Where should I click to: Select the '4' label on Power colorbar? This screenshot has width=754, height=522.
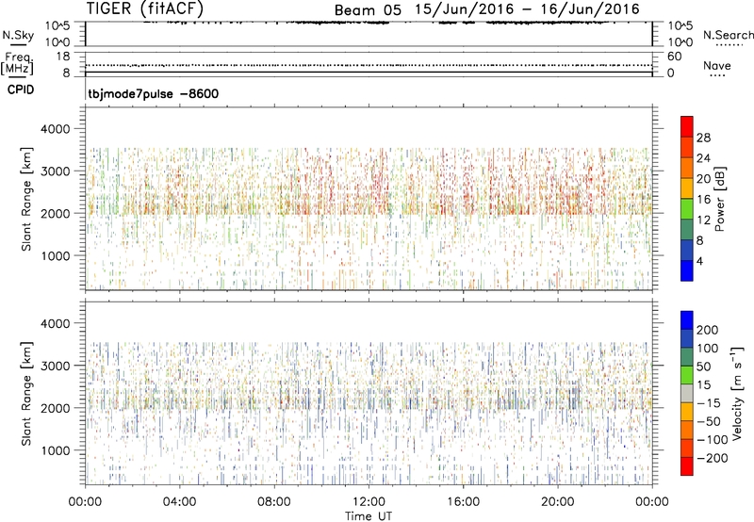tap(700, 261)
